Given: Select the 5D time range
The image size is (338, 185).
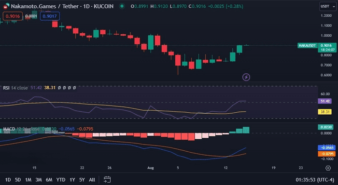Looking at the screenshot, I should coord(18,180).
